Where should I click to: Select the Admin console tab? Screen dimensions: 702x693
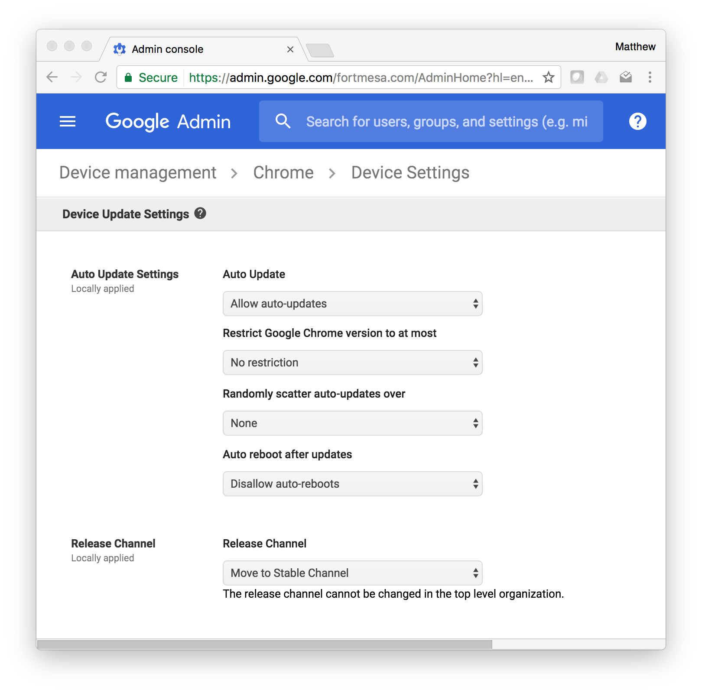tap(204, 49)
